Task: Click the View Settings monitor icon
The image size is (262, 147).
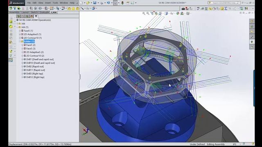Action: [188, 13]
